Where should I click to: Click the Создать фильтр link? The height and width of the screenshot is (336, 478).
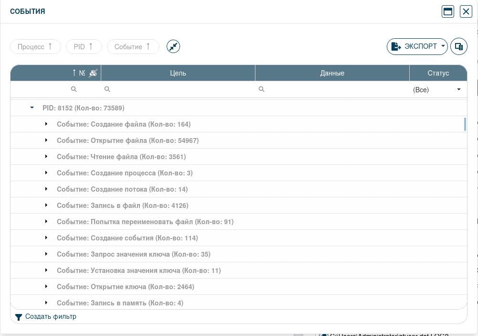(51, 317)
